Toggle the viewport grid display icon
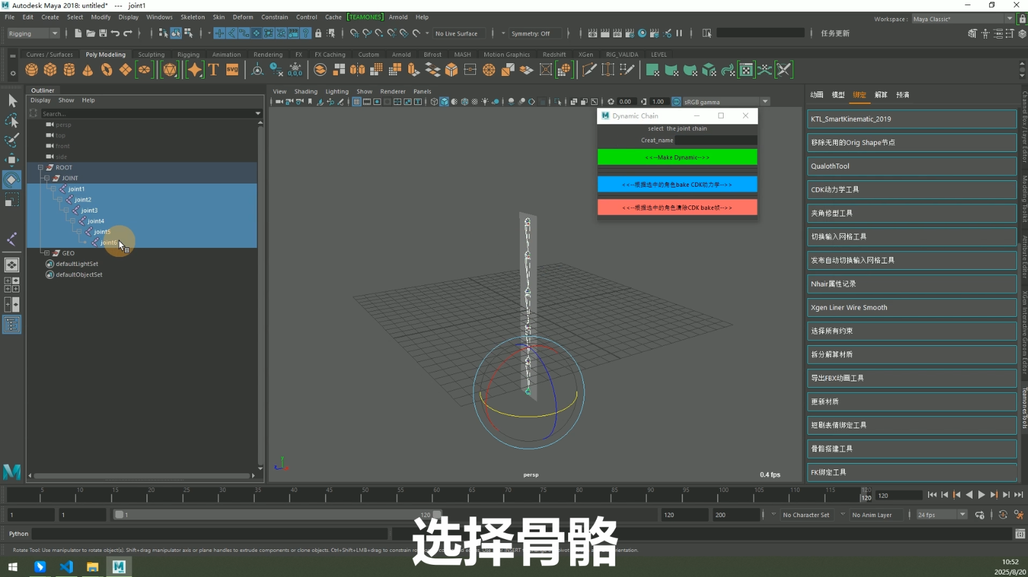 pyautogui.click(x=356, y=102)
